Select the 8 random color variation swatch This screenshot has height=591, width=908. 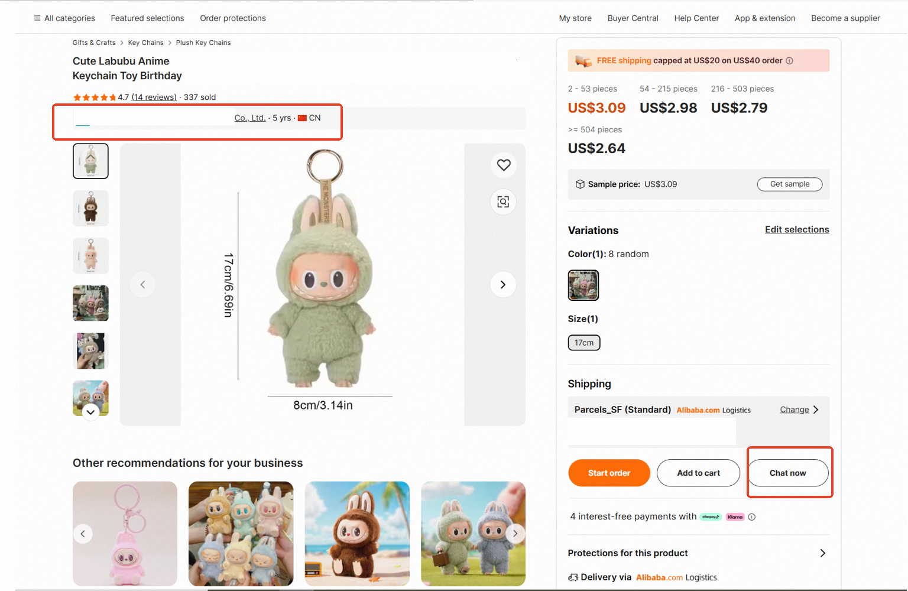pos(583,285)
